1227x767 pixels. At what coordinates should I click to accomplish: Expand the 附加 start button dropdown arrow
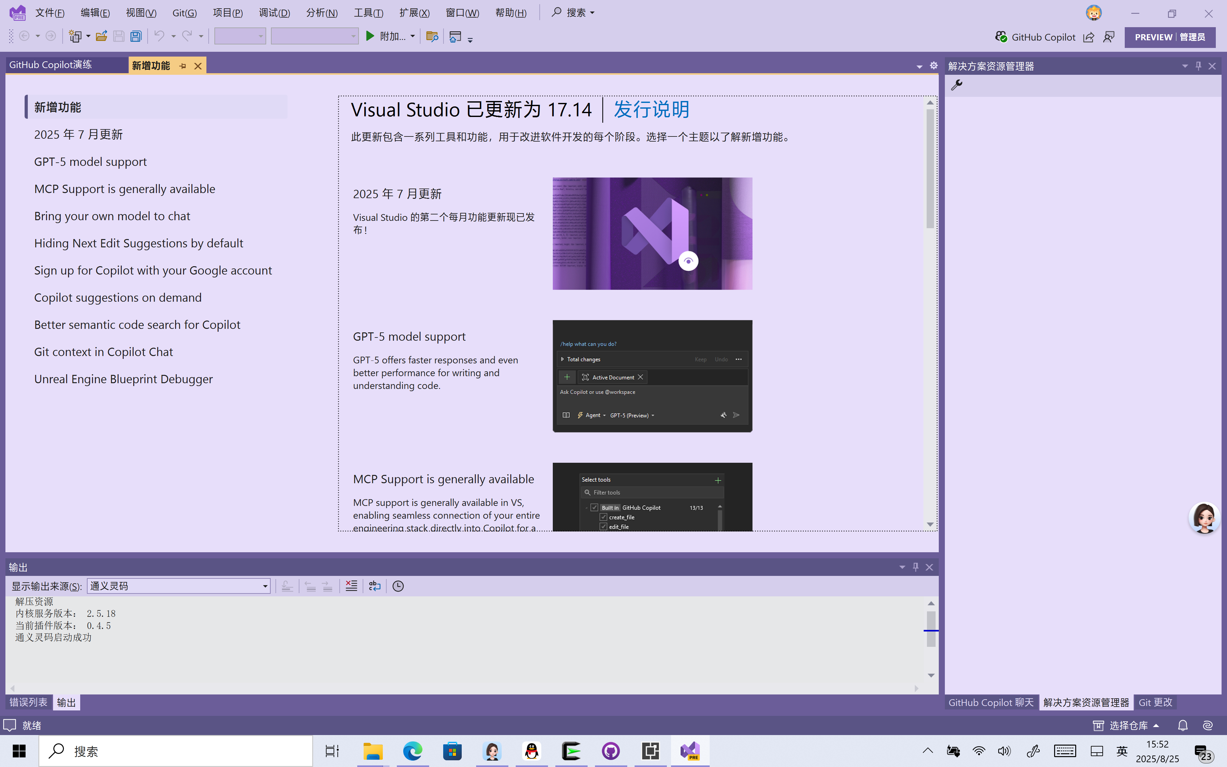coord(413,36)
